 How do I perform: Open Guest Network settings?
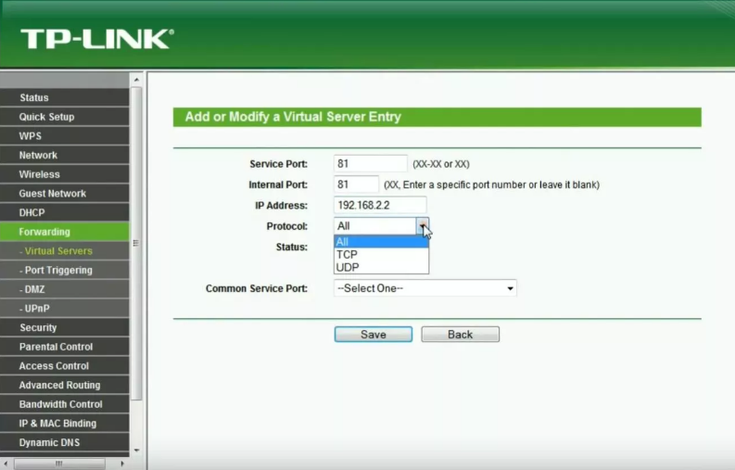coord(65,194)
